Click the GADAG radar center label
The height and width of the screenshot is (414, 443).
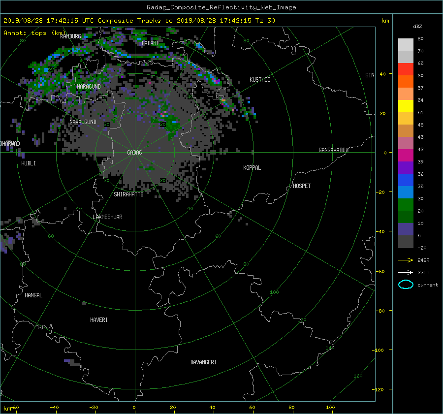[x=134, y=153]
